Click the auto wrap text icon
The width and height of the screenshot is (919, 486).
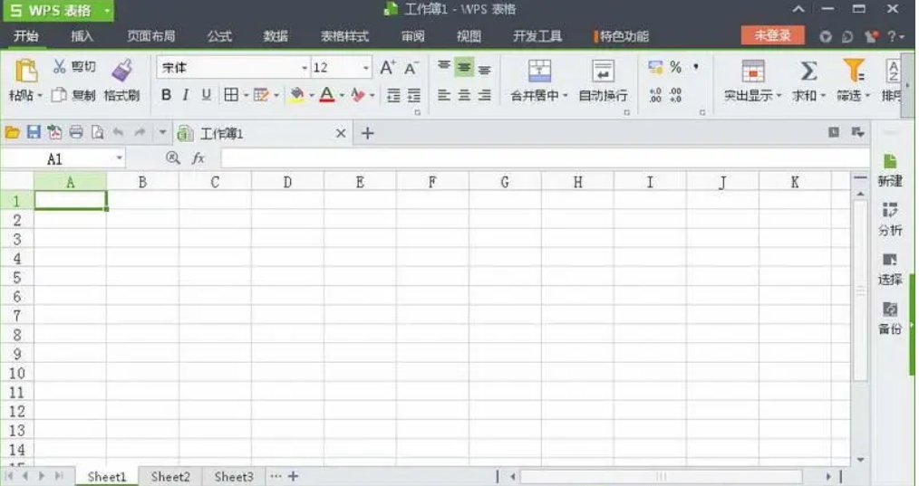click(x=603, y=71)
